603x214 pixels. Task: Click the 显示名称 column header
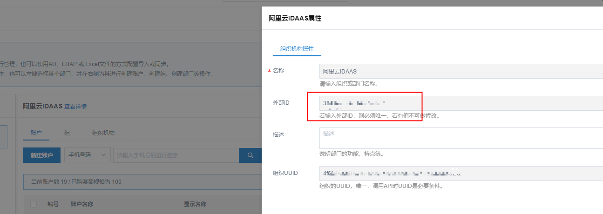coord(195,204)
